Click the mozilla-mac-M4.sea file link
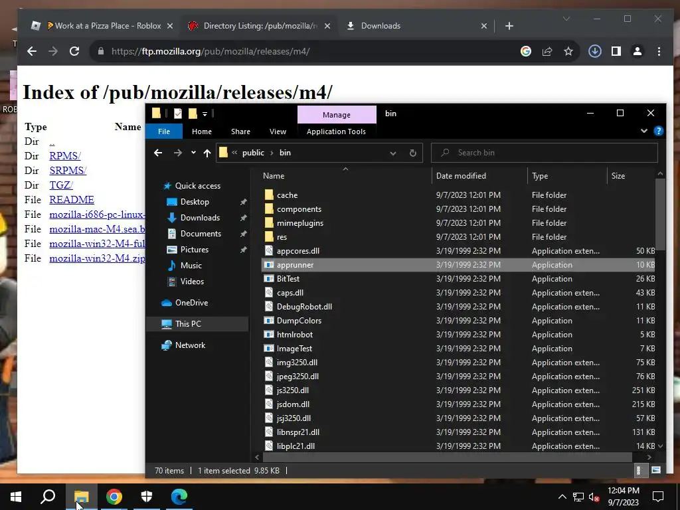Viewport: 680px width, 510px height. tap(97, 229)
